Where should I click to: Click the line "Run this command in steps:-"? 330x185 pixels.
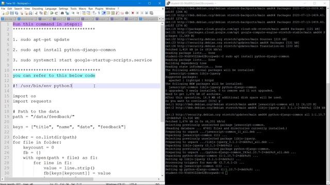47,24
